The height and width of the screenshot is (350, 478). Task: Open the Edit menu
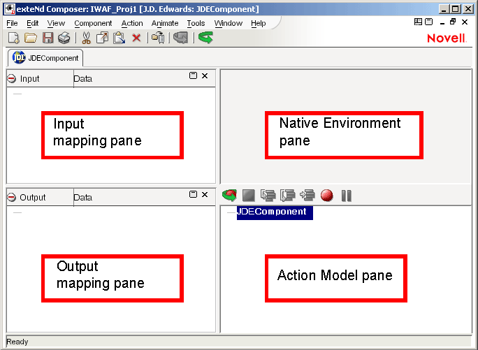click(33, 23)
